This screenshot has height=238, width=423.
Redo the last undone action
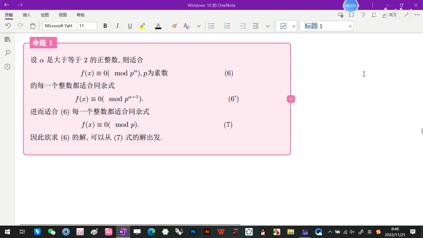pos(20,26)
